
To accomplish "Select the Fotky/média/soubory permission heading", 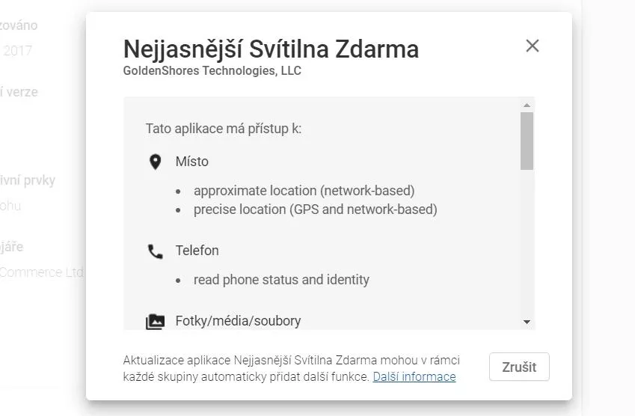I will [238, 321].
